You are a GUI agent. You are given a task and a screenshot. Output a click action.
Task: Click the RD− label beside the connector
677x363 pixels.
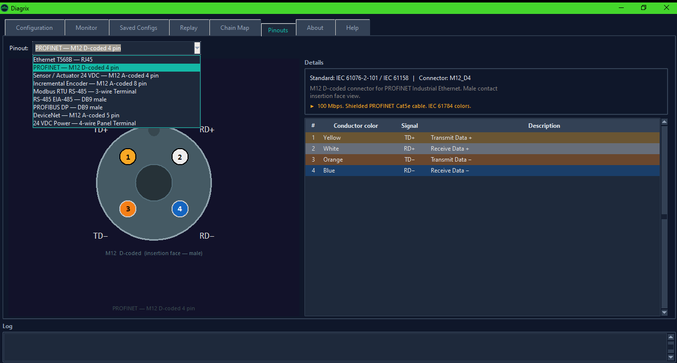[207, 236]
